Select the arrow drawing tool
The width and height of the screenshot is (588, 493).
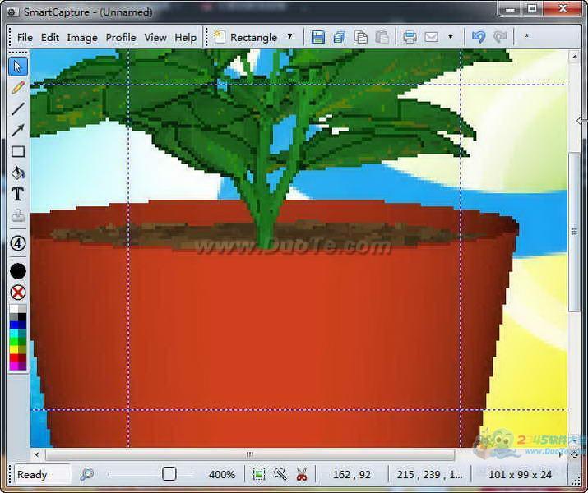[17, 131]
